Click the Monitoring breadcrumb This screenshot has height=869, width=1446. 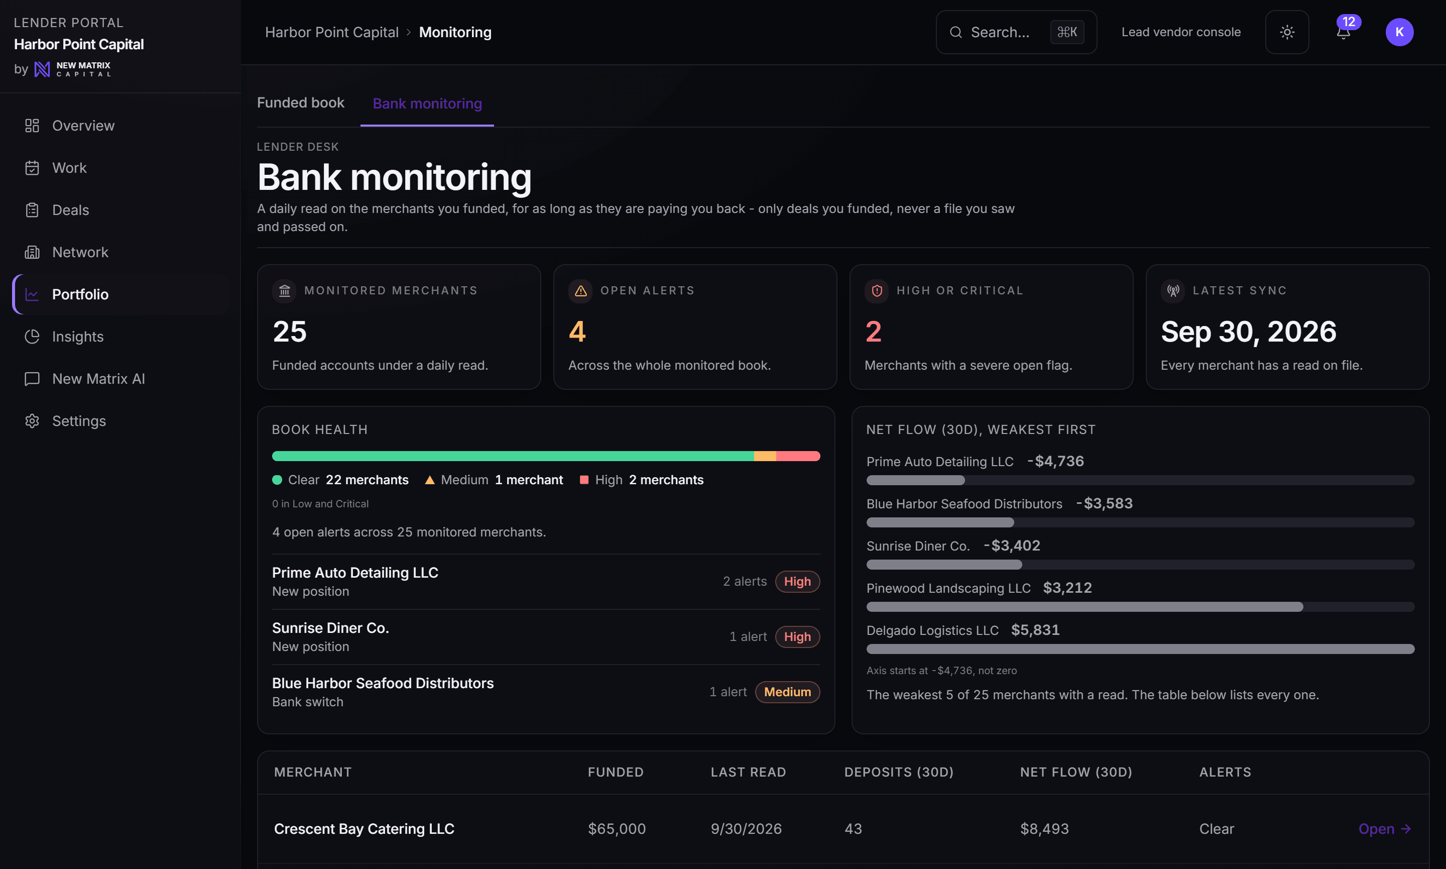click(x=455, y=32)
